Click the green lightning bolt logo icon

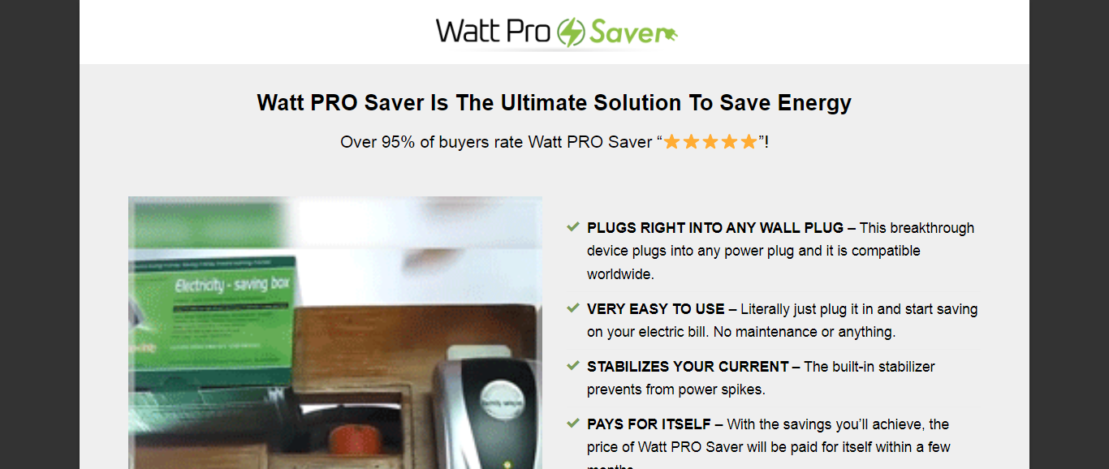pyautogui.click(x=570, y=32)
